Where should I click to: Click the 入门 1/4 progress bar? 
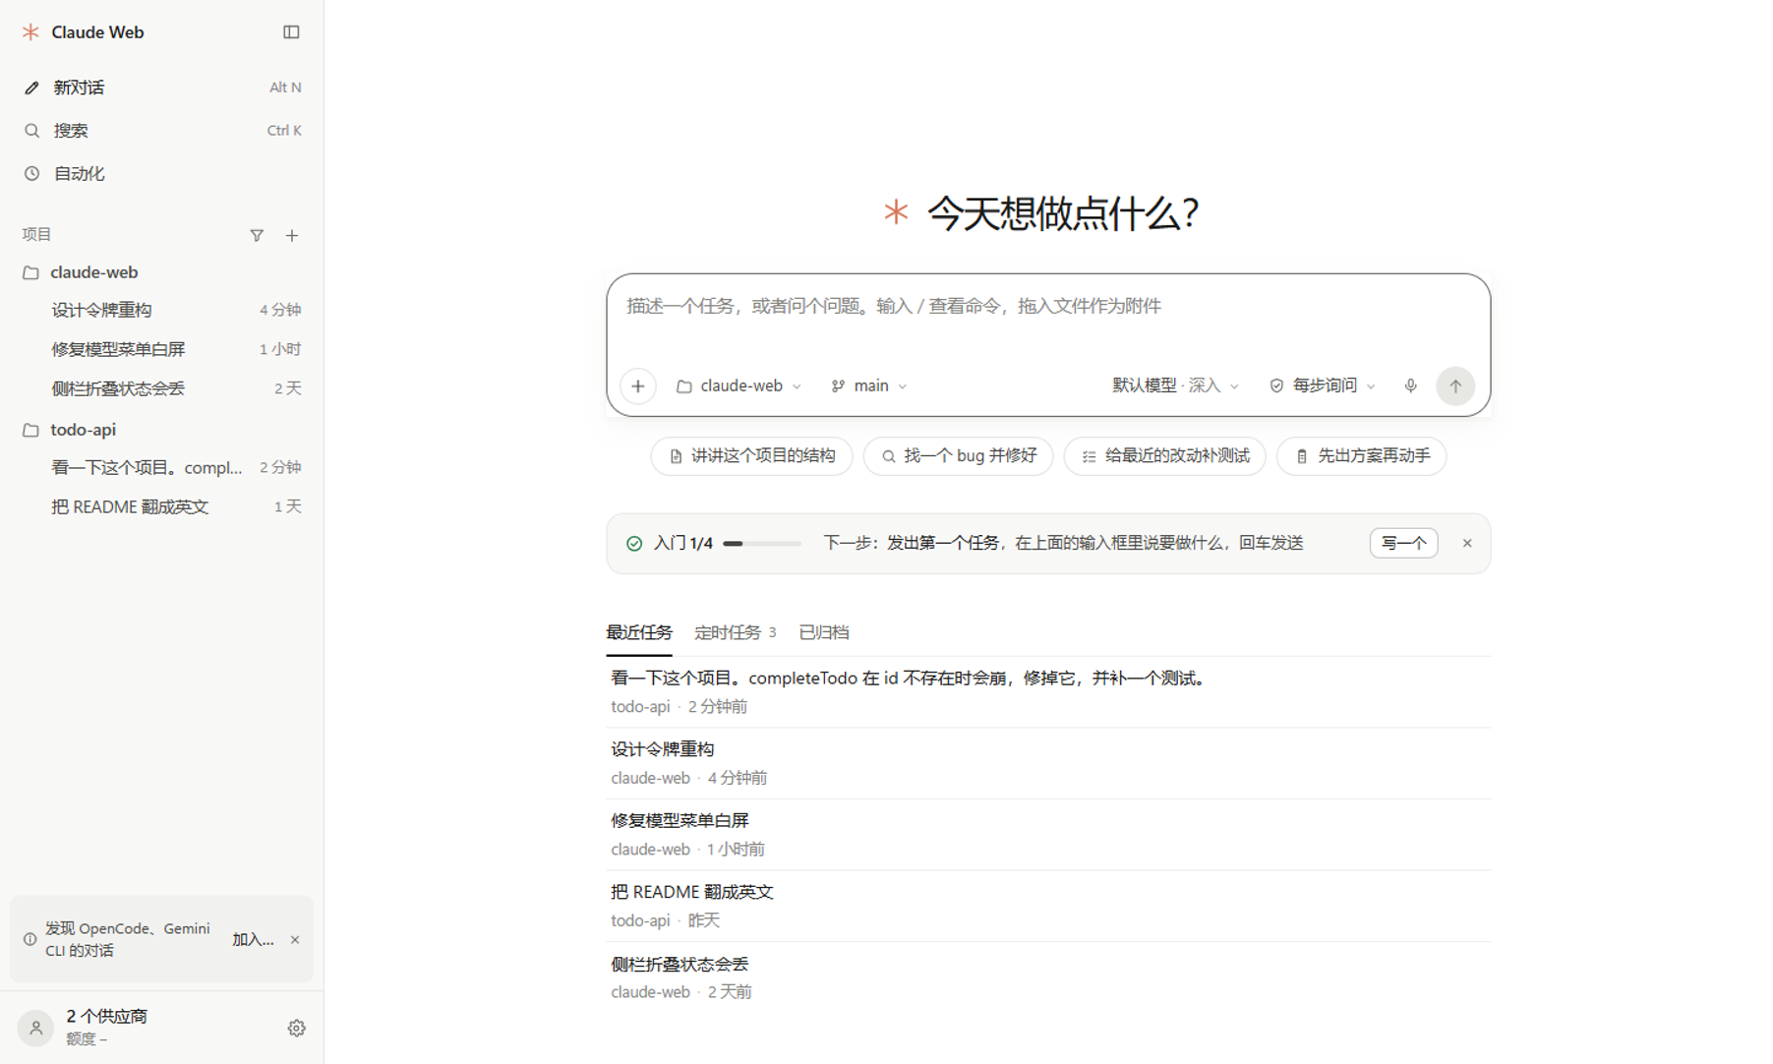[762, 544]
